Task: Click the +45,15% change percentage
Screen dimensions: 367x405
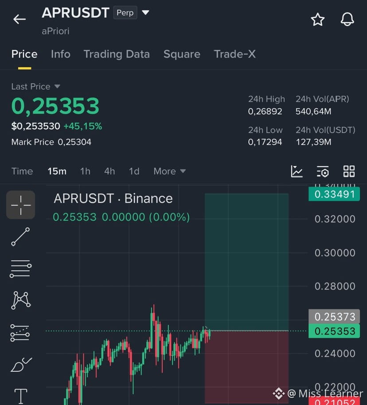Action: 83,126
